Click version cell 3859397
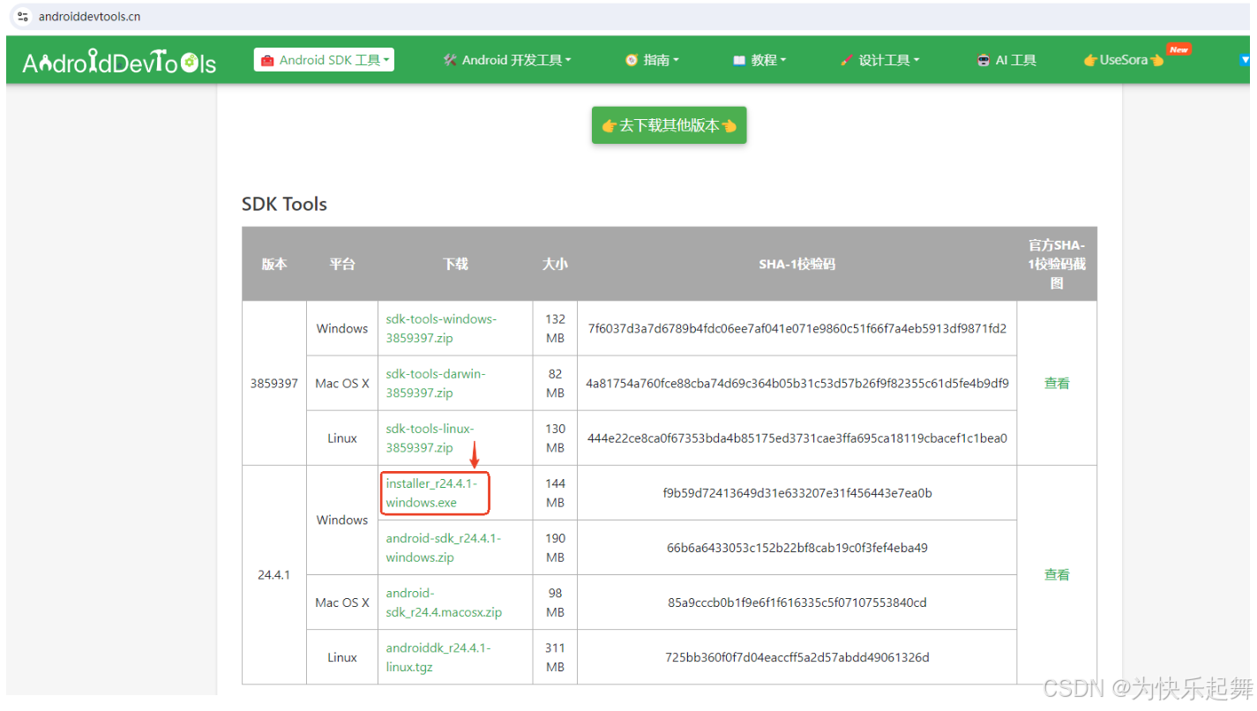The height and width of the screenshot is (711, 1257). [274, 383]
